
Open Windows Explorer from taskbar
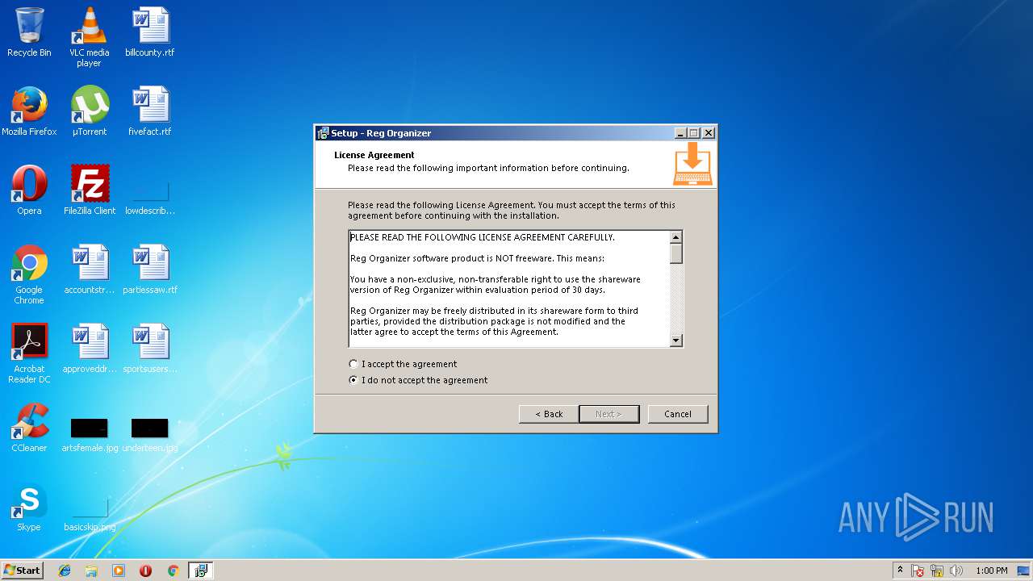[x=91, y=571]
